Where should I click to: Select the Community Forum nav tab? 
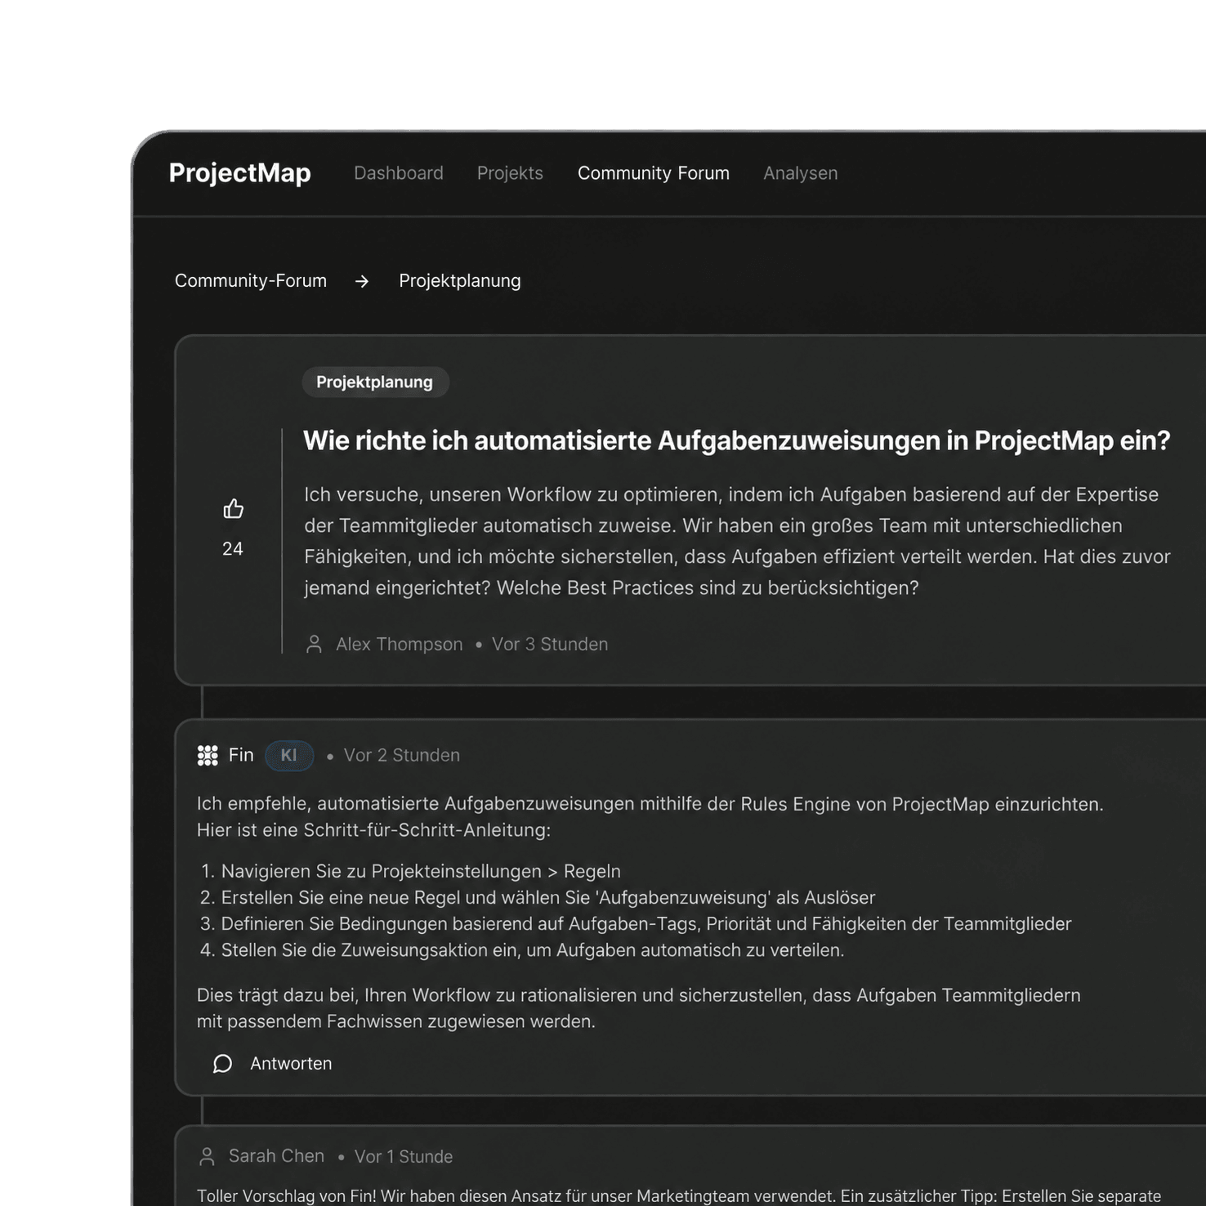pyautogui.click(x=654, y=173)
